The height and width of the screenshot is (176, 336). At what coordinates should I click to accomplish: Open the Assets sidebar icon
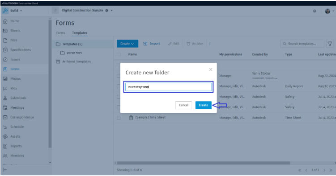click(5, 136)
